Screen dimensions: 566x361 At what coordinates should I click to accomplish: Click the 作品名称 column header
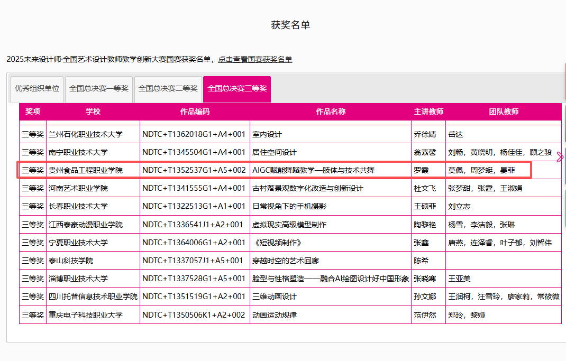(x=331, y=112)
